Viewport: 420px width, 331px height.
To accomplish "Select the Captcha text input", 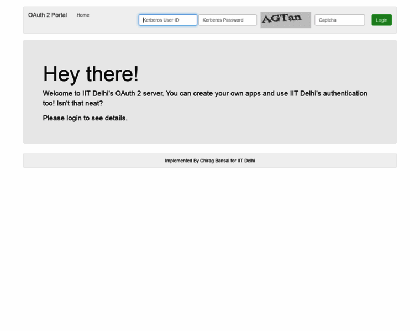I will tap(340, 20).
